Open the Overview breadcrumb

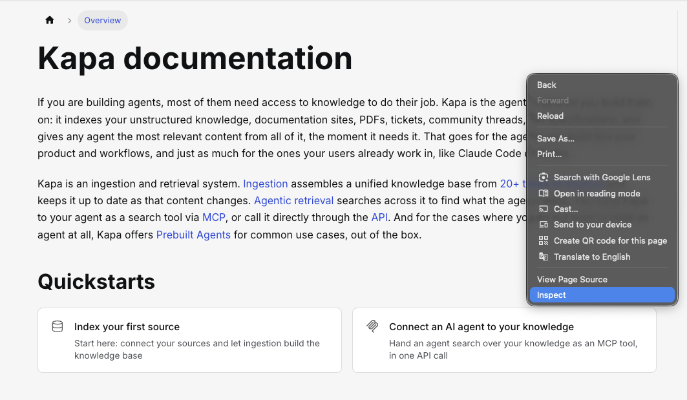click(103, 20)
